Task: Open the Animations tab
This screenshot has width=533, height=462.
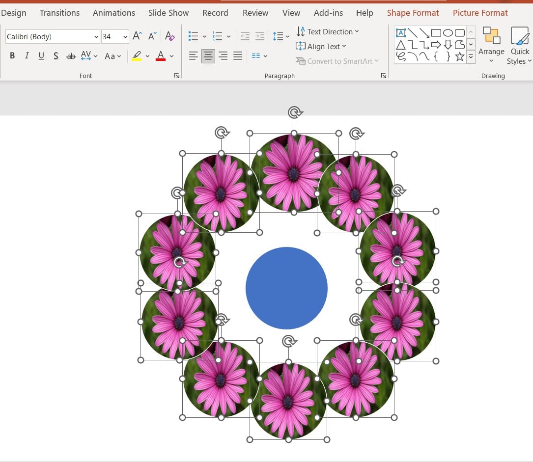Action: tap(114, 13)
